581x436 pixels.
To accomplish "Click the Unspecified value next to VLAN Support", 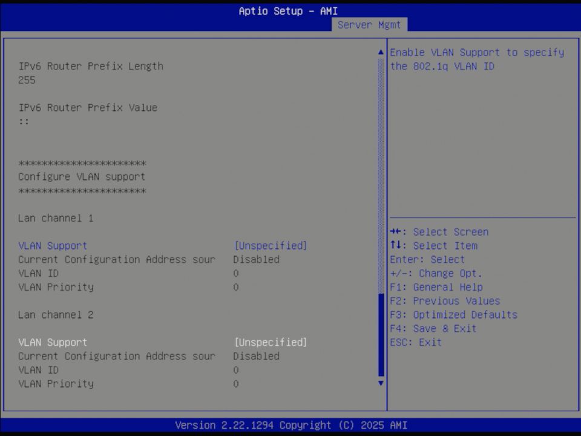I will click(270, 245).
